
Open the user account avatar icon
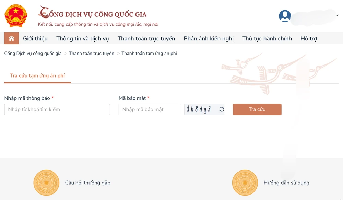point(285,16)
